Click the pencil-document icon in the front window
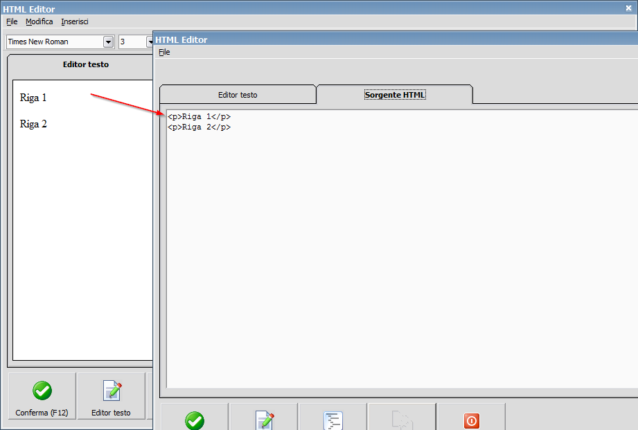 click(265, 420)
